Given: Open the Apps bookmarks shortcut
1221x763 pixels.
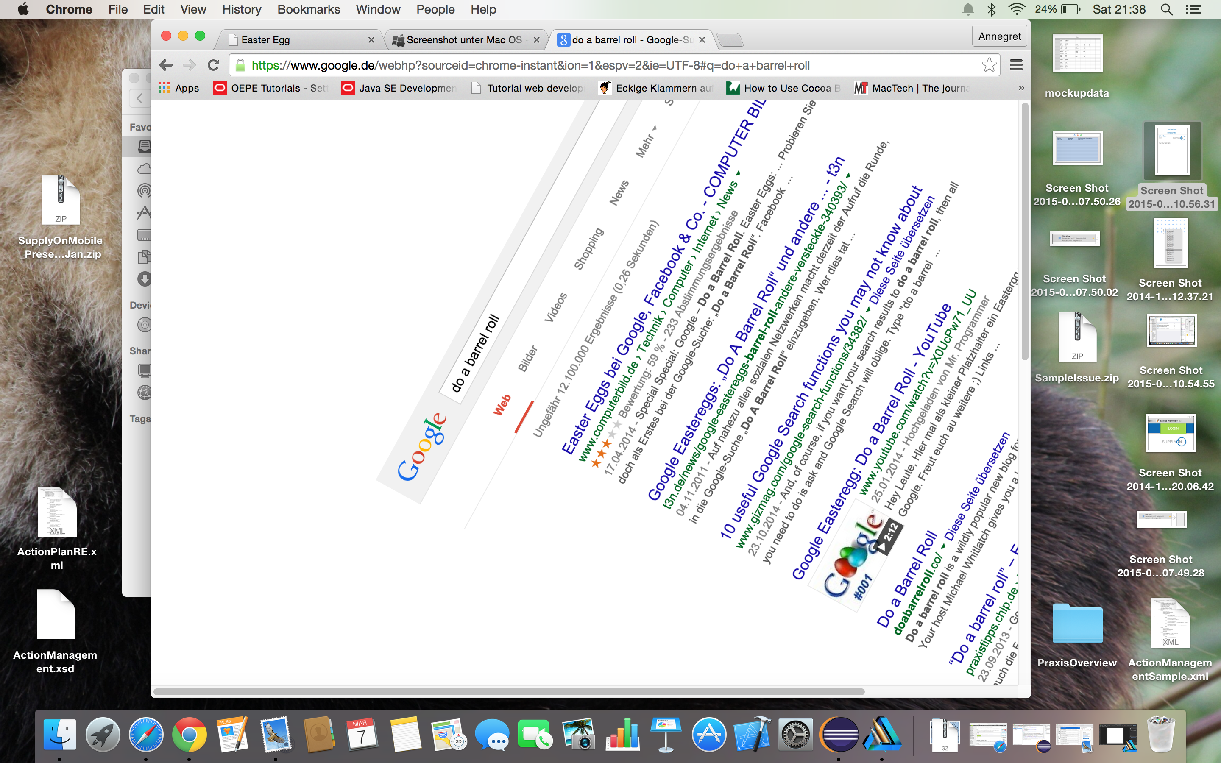Looking at the screenshot, I should click(x=178, y=88).
